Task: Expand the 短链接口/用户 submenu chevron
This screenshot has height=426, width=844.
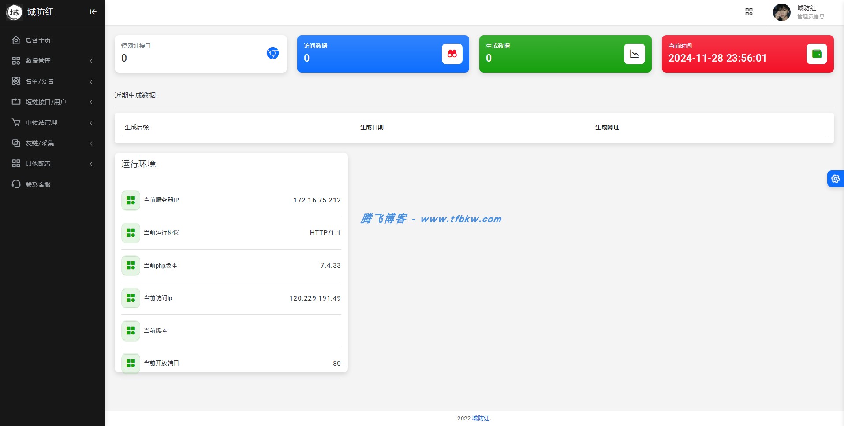Action: (x=91, y=102)
